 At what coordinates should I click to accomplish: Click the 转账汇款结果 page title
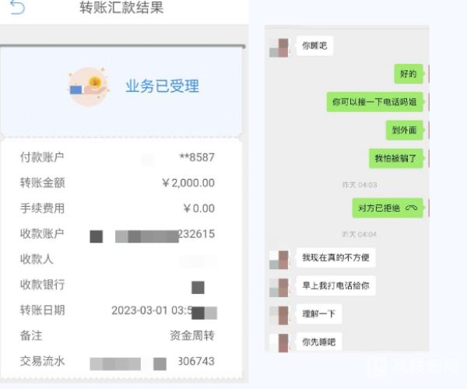(x=122, y=9)
